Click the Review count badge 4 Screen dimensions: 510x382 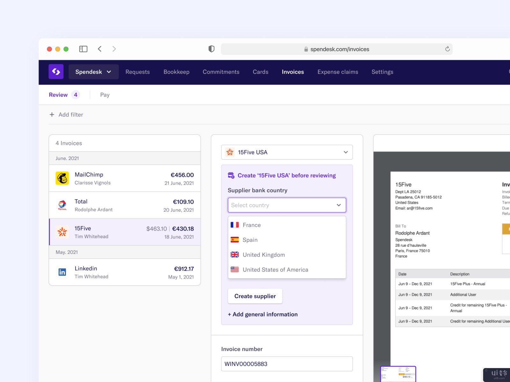76,95
